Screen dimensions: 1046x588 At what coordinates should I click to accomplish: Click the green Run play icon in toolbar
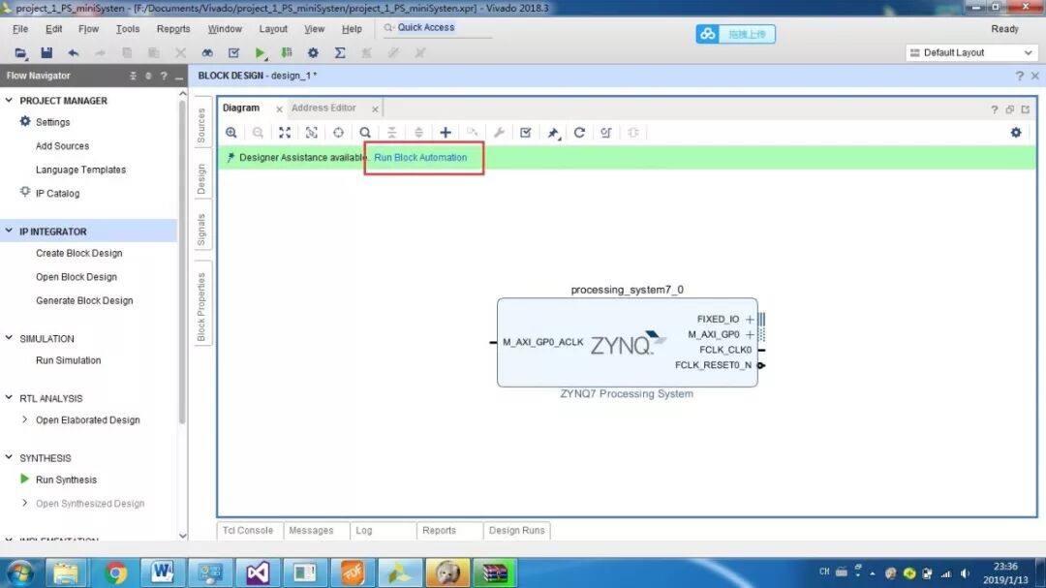click(261, 52)
